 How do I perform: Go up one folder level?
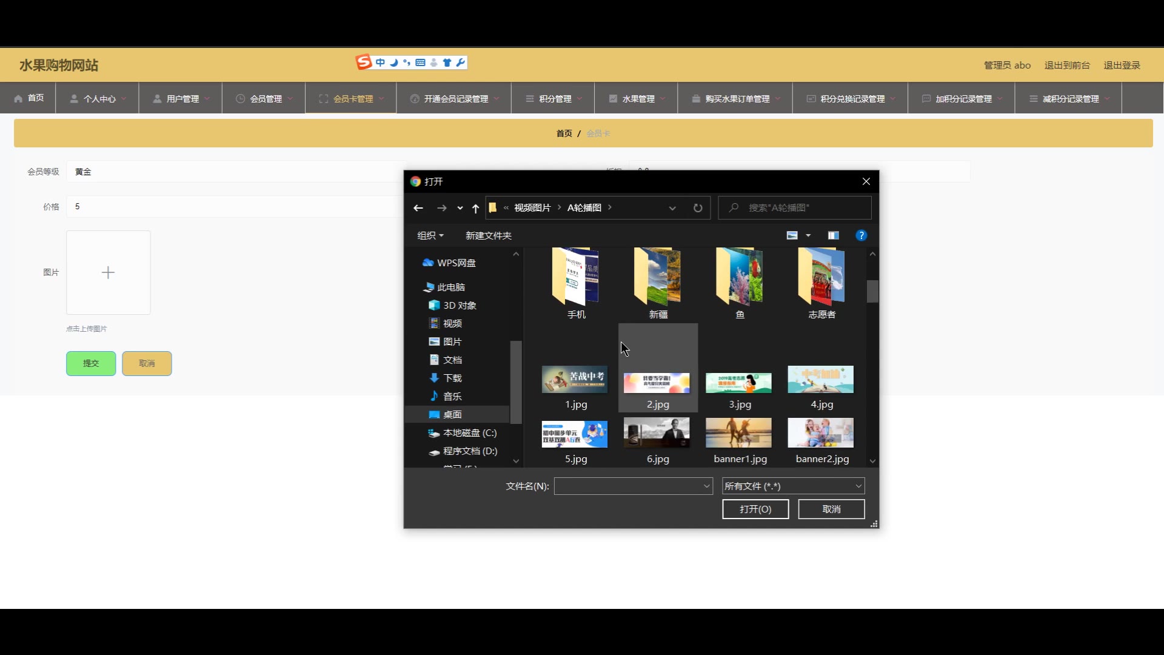click(476, 208)
